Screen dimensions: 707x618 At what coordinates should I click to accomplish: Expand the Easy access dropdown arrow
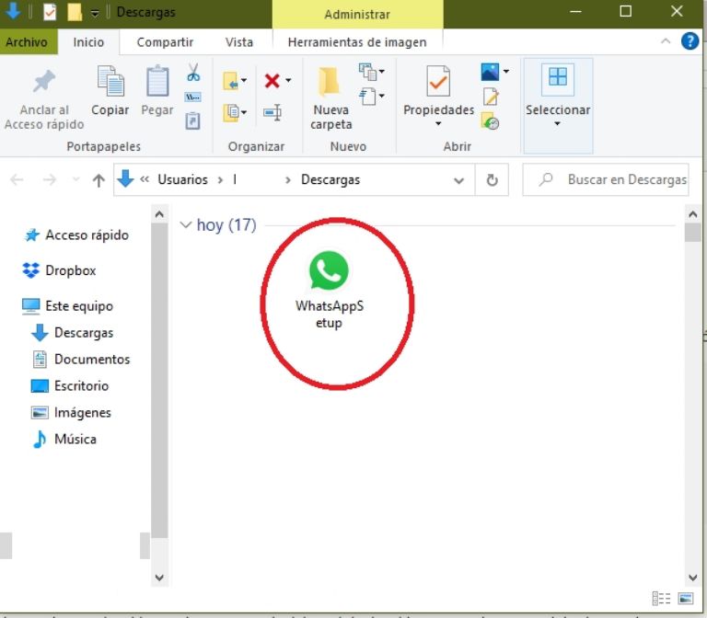click(382, 96)
